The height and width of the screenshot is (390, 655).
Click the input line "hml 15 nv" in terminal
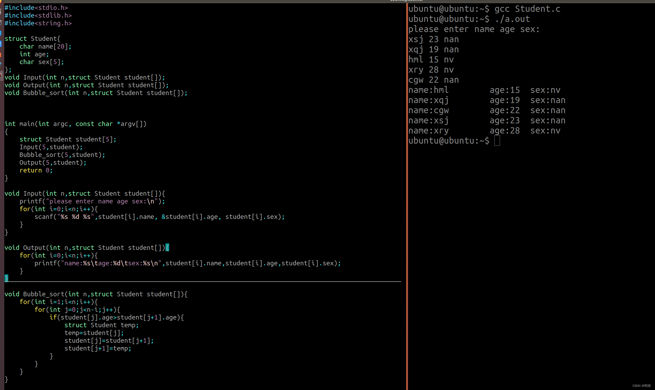point(431,60)
